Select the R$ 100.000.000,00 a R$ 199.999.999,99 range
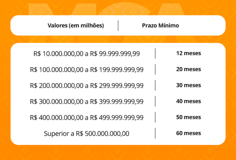Screen dimensions: 236x160 tap(87, 70)
